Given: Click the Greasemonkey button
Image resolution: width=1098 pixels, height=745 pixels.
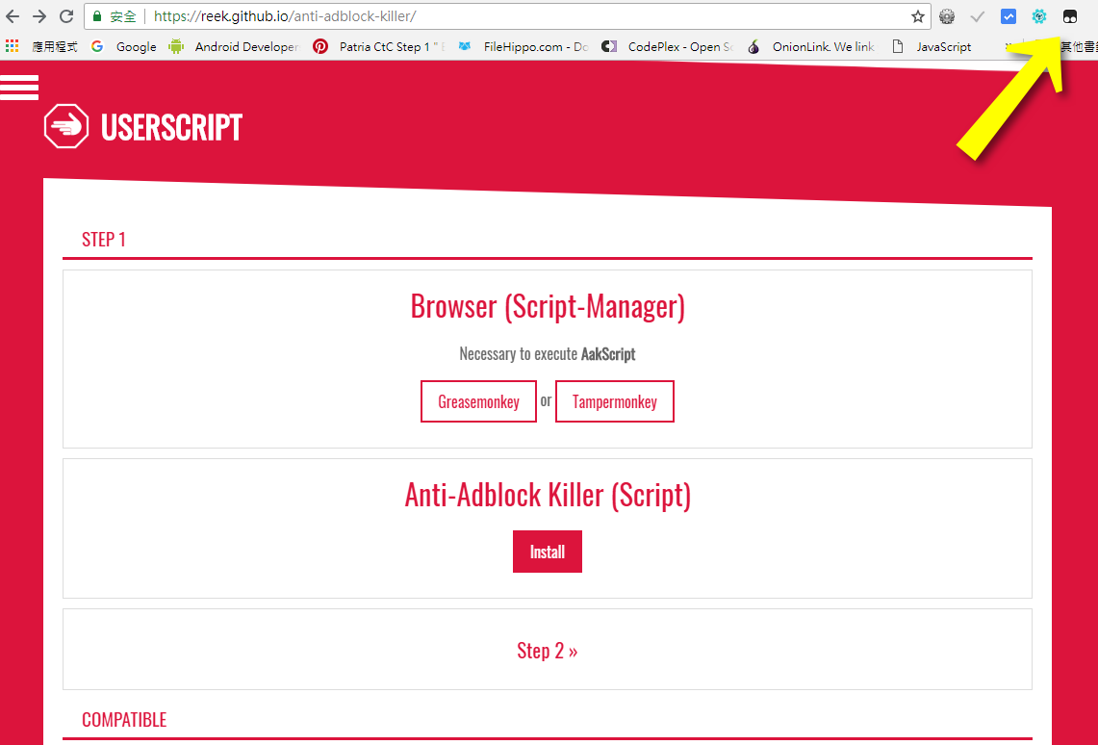Looking at the screenshot, I should pyautogui.click(x=478, y=401).
